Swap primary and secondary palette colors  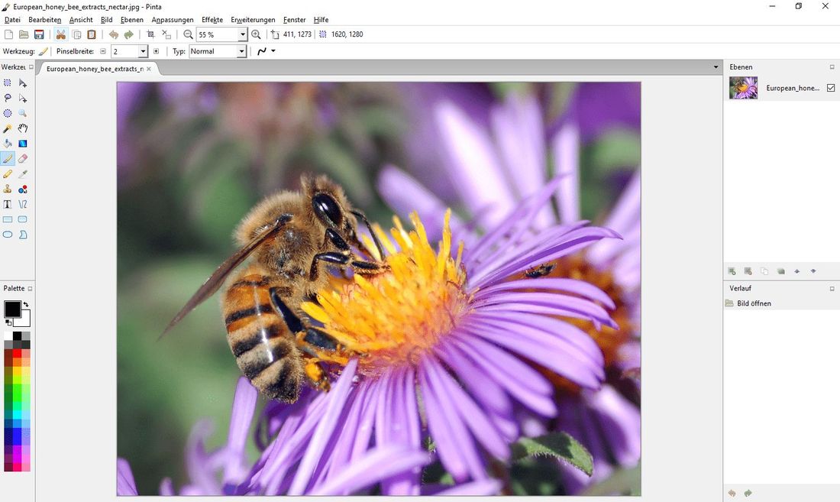click(26, 305)
